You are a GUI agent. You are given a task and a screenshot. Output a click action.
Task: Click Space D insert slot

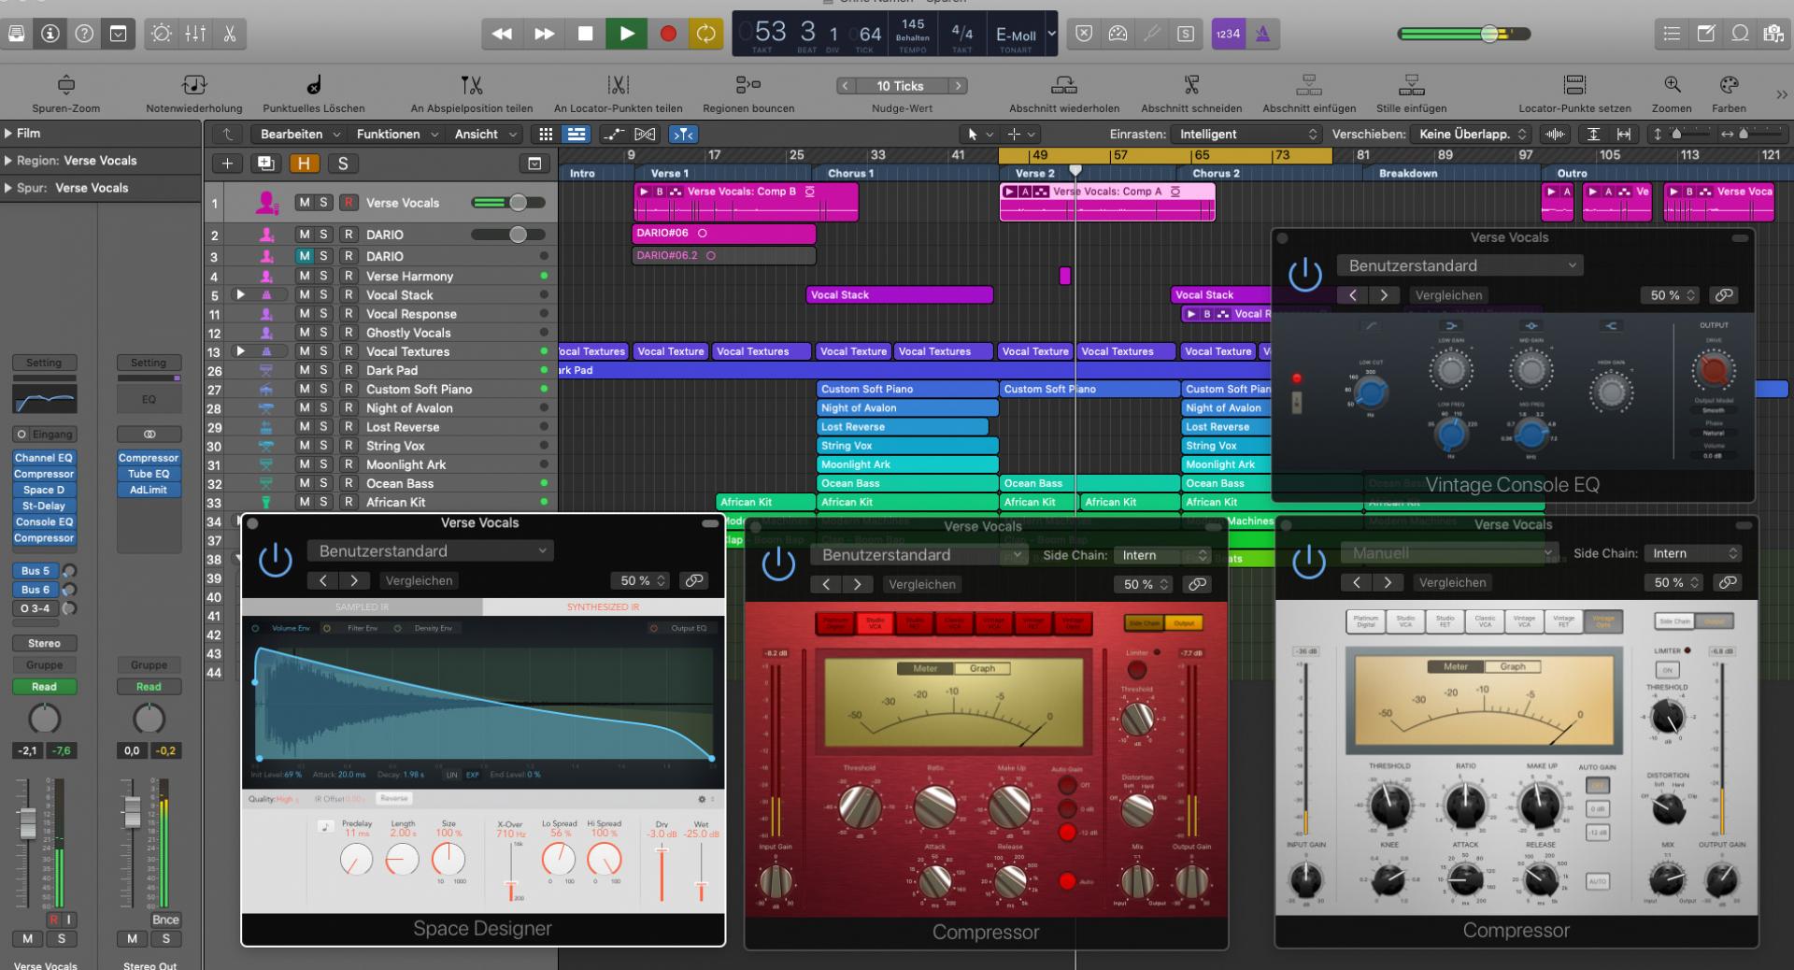44,490
